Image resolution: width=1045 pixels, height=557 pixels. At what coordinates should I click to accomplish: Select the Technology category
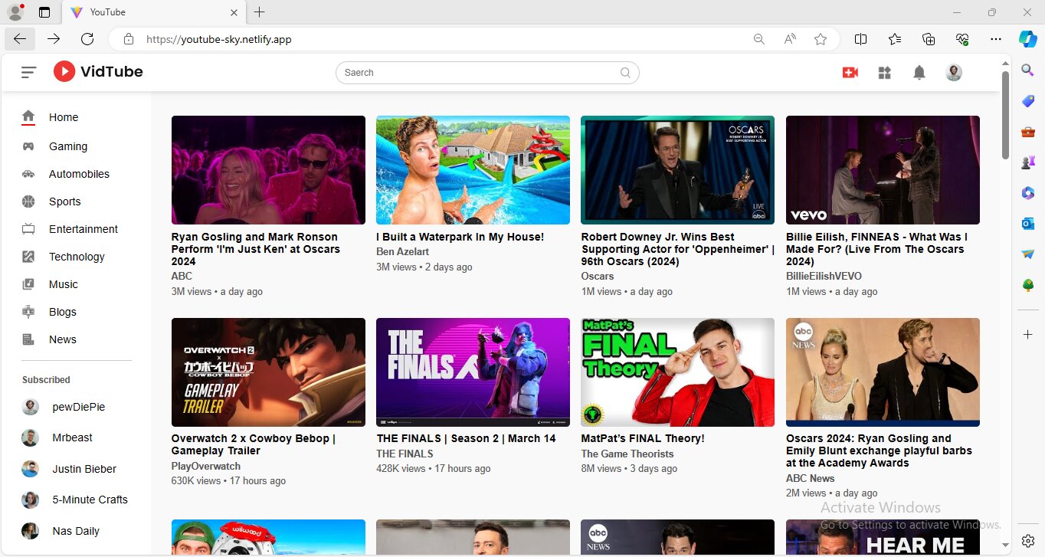(77, 257)
